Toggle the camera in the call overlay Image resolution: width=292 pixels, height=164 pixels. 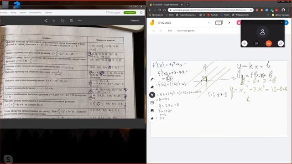click(x=256, y=43)
